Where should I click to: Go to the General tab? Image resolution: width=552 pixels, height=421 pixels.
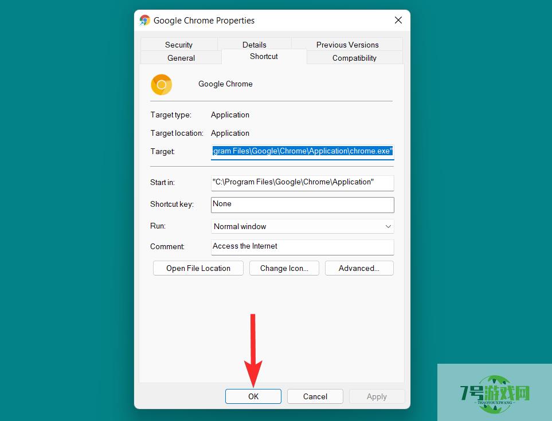coord(181,58)
